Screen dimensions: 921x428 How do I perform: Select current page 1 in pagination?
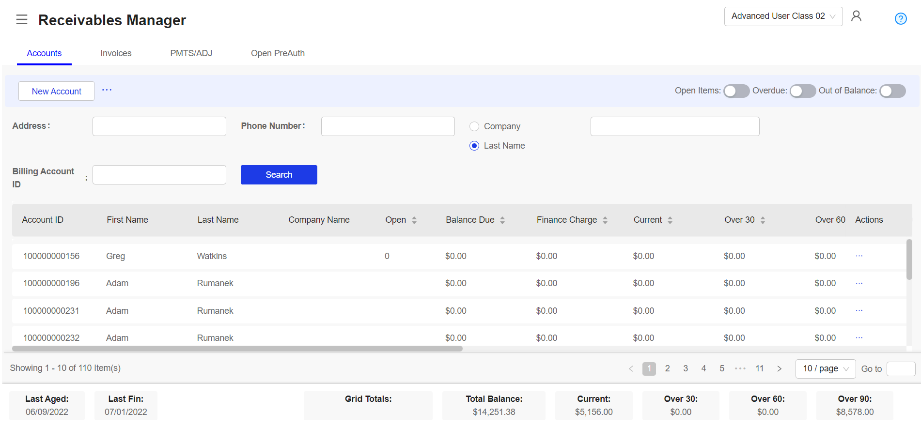point(649,369)
